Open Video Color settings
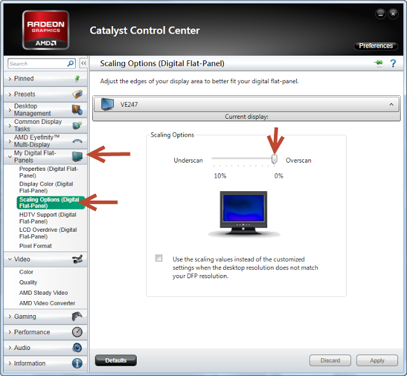407x376 pixels. point(26,272)
